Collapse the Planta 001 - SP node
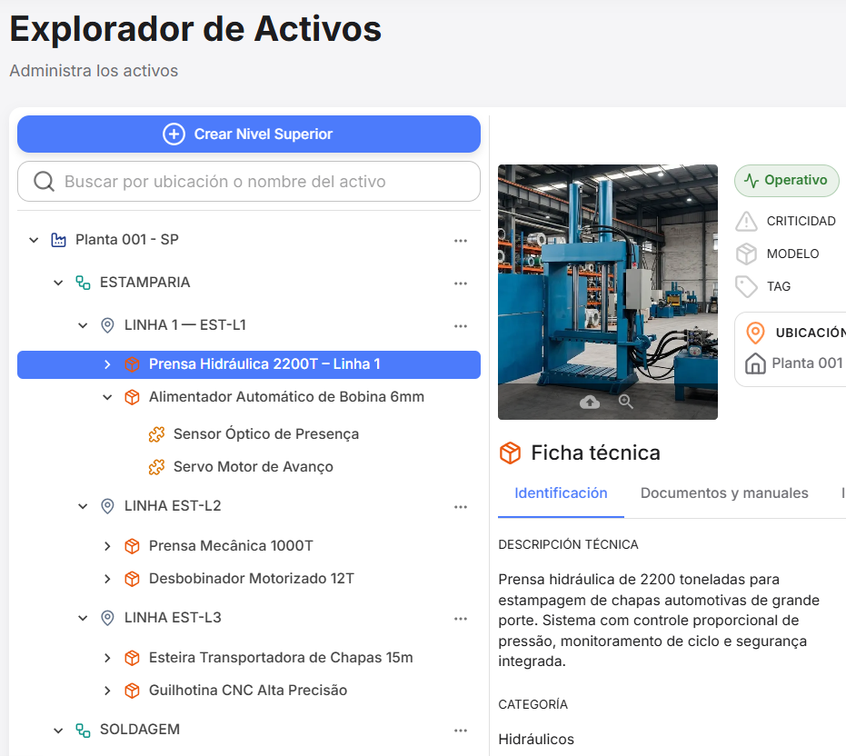Screen dimensions: 846x756 coord(34,240)
